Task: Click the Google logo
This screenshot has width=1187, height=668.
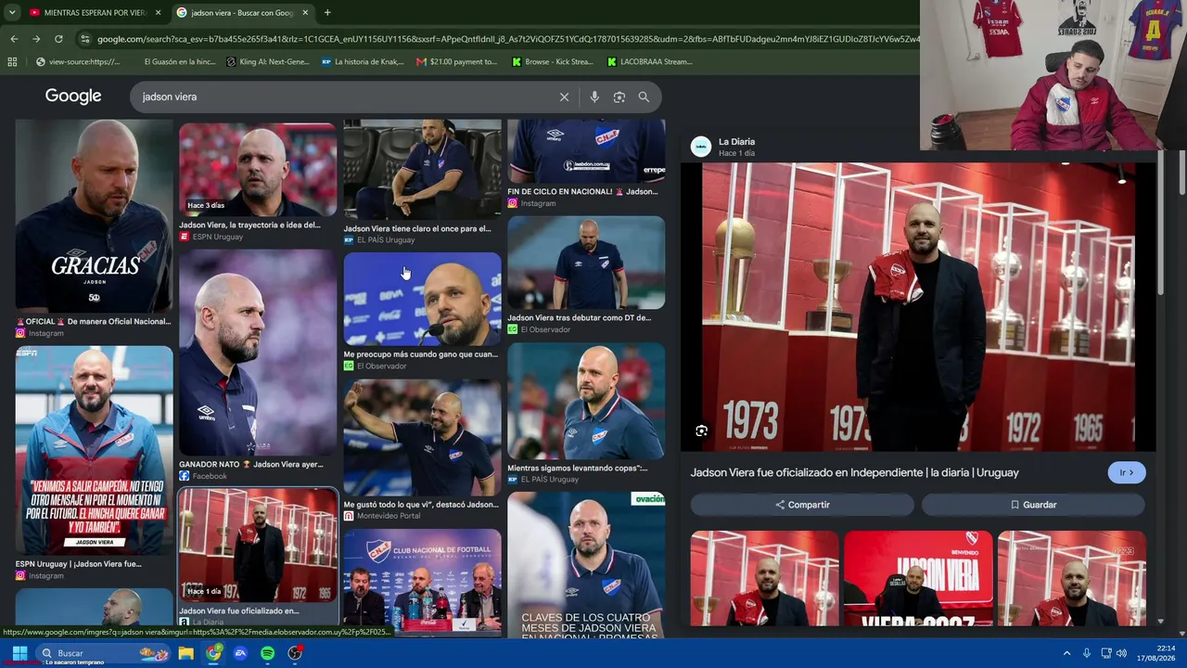Action: click(73, 96)
